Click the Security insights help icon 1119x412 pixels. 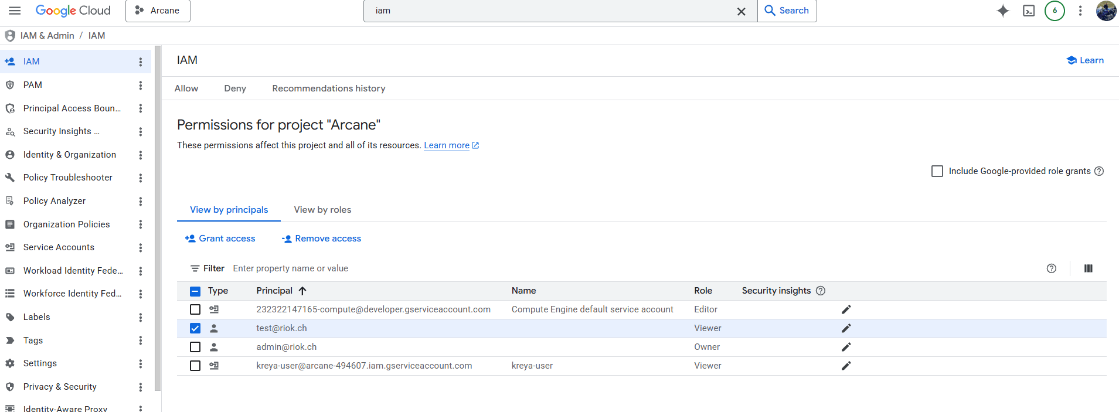pos(821,291)
